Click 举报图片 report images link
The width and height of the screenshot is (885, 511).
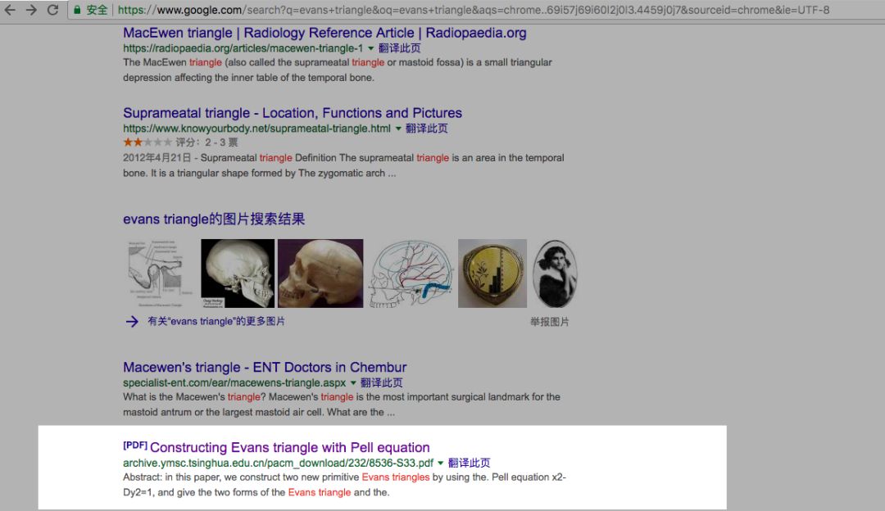[x=549, y=322]
